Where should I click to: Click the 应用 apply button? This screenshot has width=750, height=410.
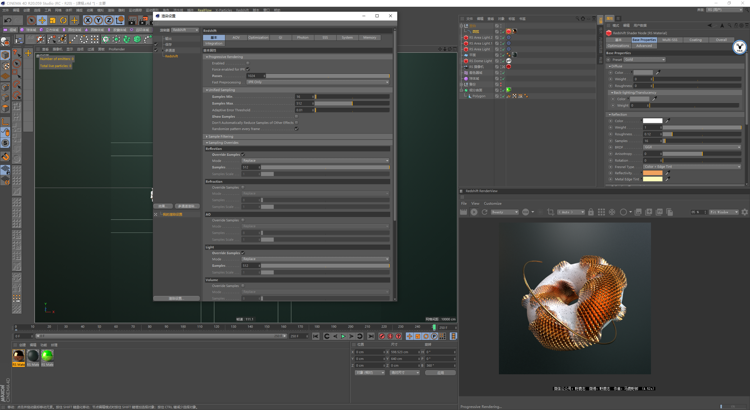(x=440, y=373)
